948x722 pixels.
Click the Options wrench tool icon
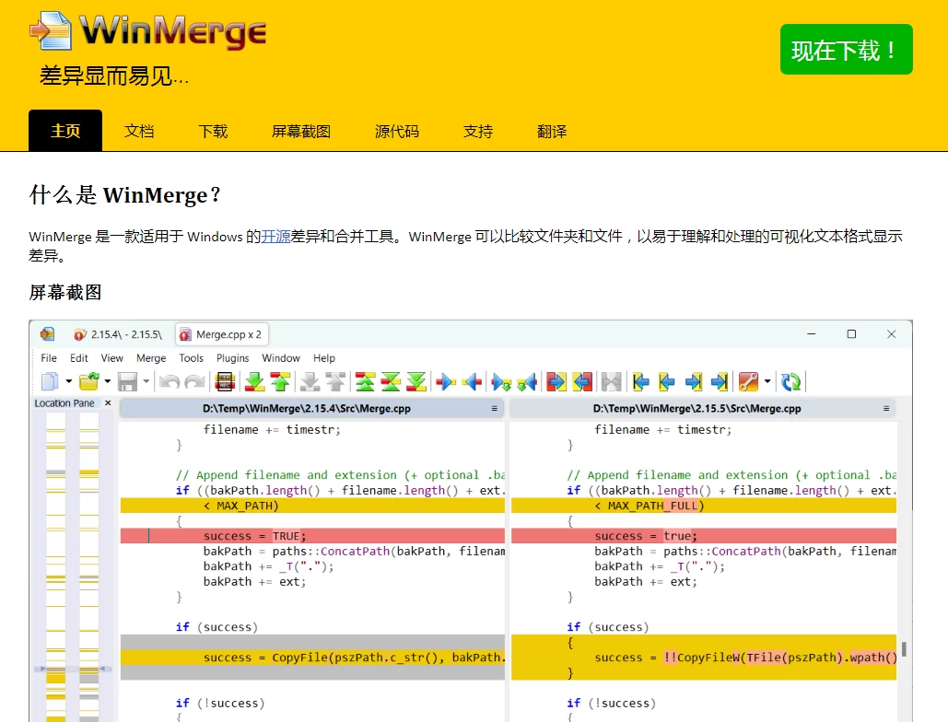[x=748, y=381]
